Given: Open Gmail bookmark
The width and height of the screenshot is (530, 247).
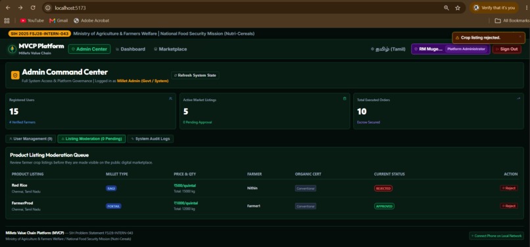Looking at the screenshot, I should 59,20.
